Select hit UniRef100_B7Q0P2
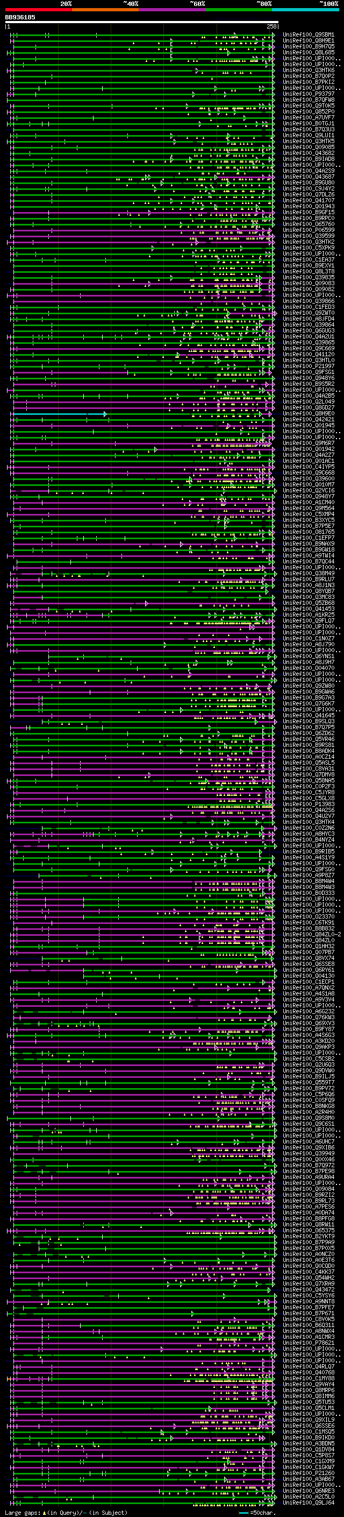 click(x=308, y=76)
